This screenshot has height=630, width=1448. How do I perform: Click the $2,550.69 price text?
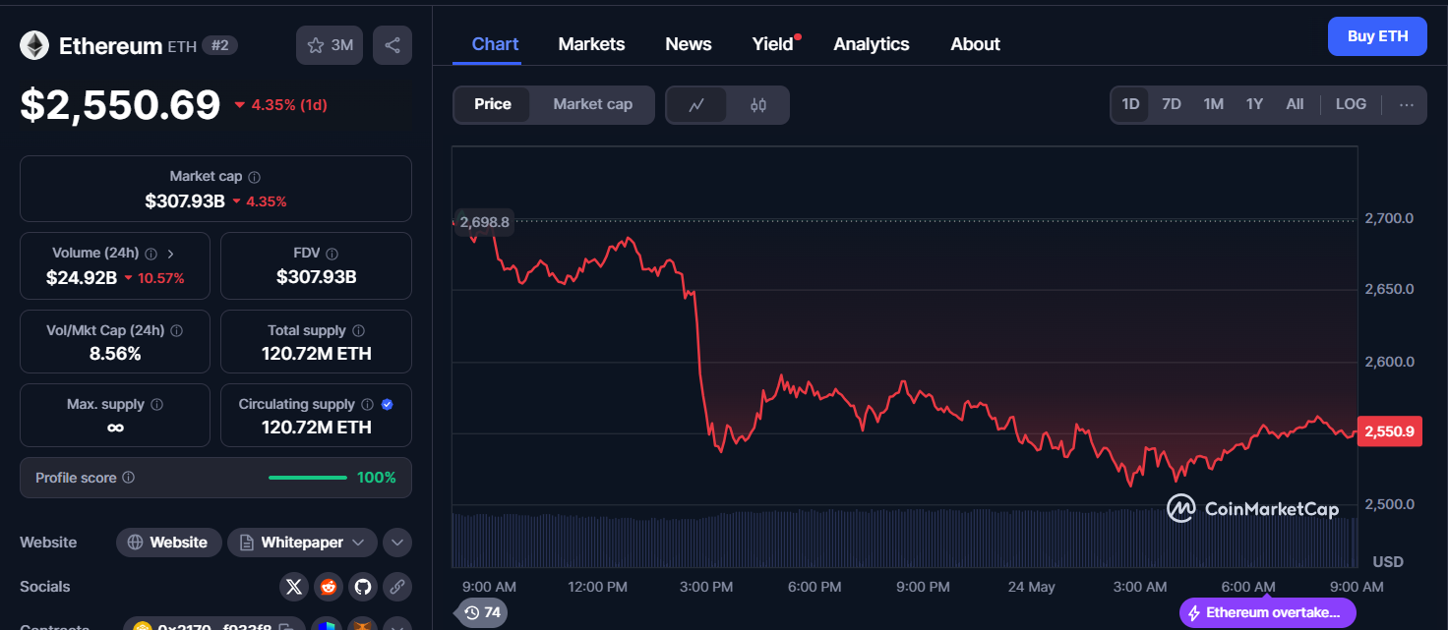120,104
